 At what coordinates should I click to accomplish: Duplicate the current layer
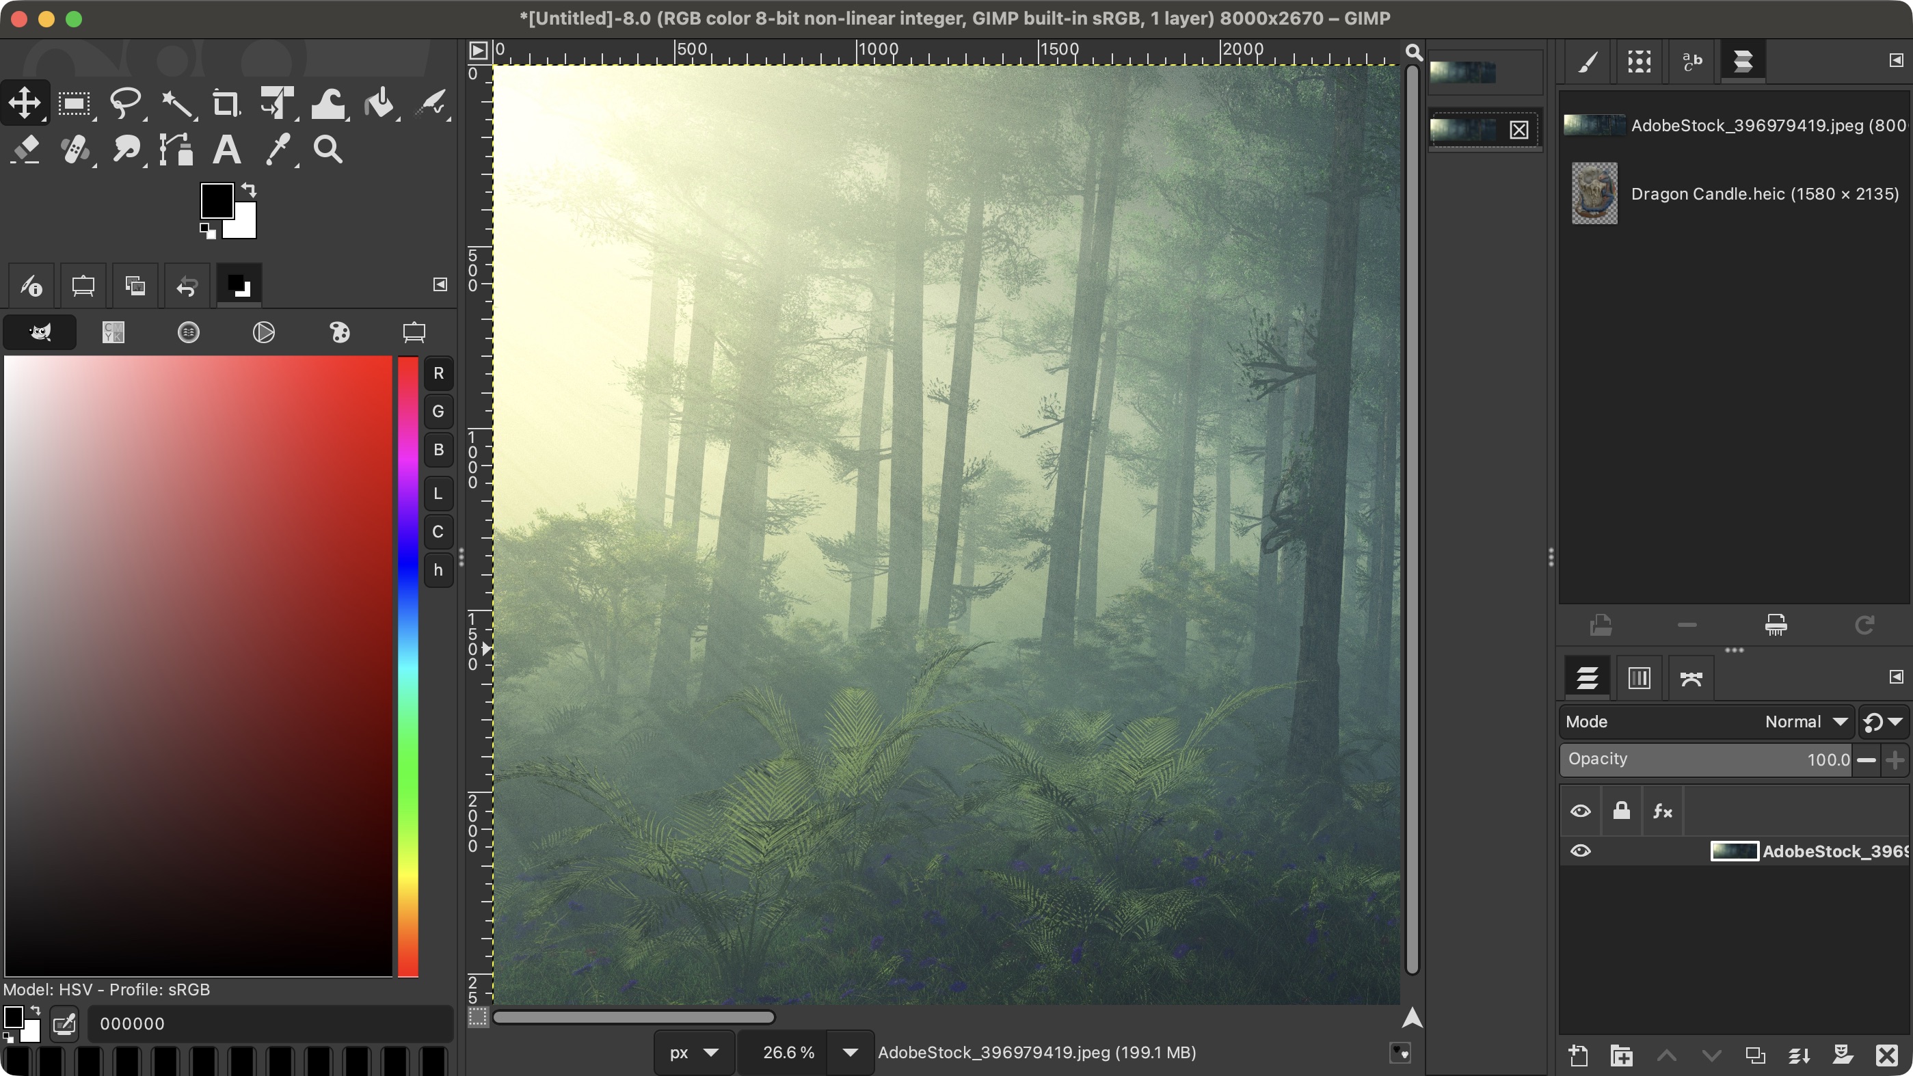1756,1055
